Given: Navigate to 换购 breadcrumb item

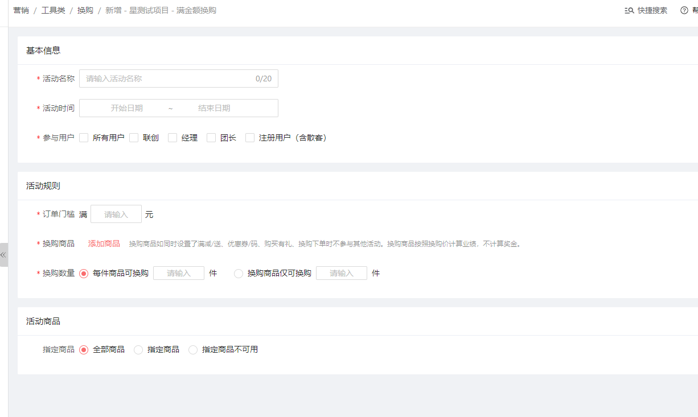Looking at the screenshot, I should pyautogui.click(x=85, y=10).
